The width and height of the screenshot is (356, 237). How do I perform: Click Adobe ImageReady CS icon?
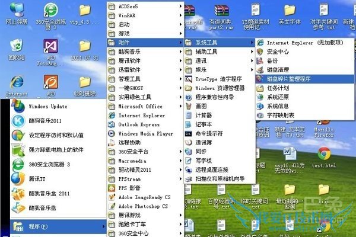coord(112,197)
